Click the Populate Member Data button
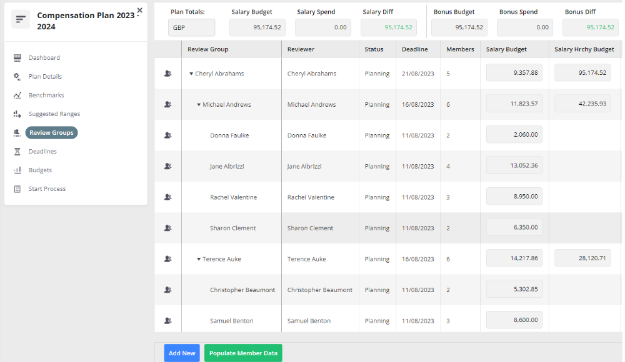This screenshot has height=362, width=625. point(243,353)
